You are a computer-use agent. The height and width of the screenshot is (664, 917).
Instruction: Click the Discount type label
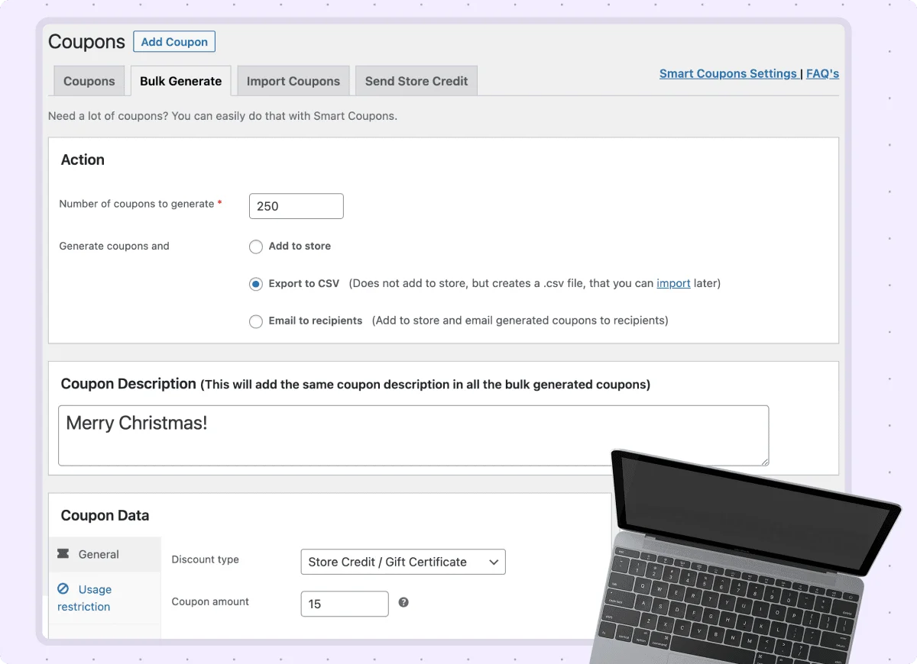[206, 559]
